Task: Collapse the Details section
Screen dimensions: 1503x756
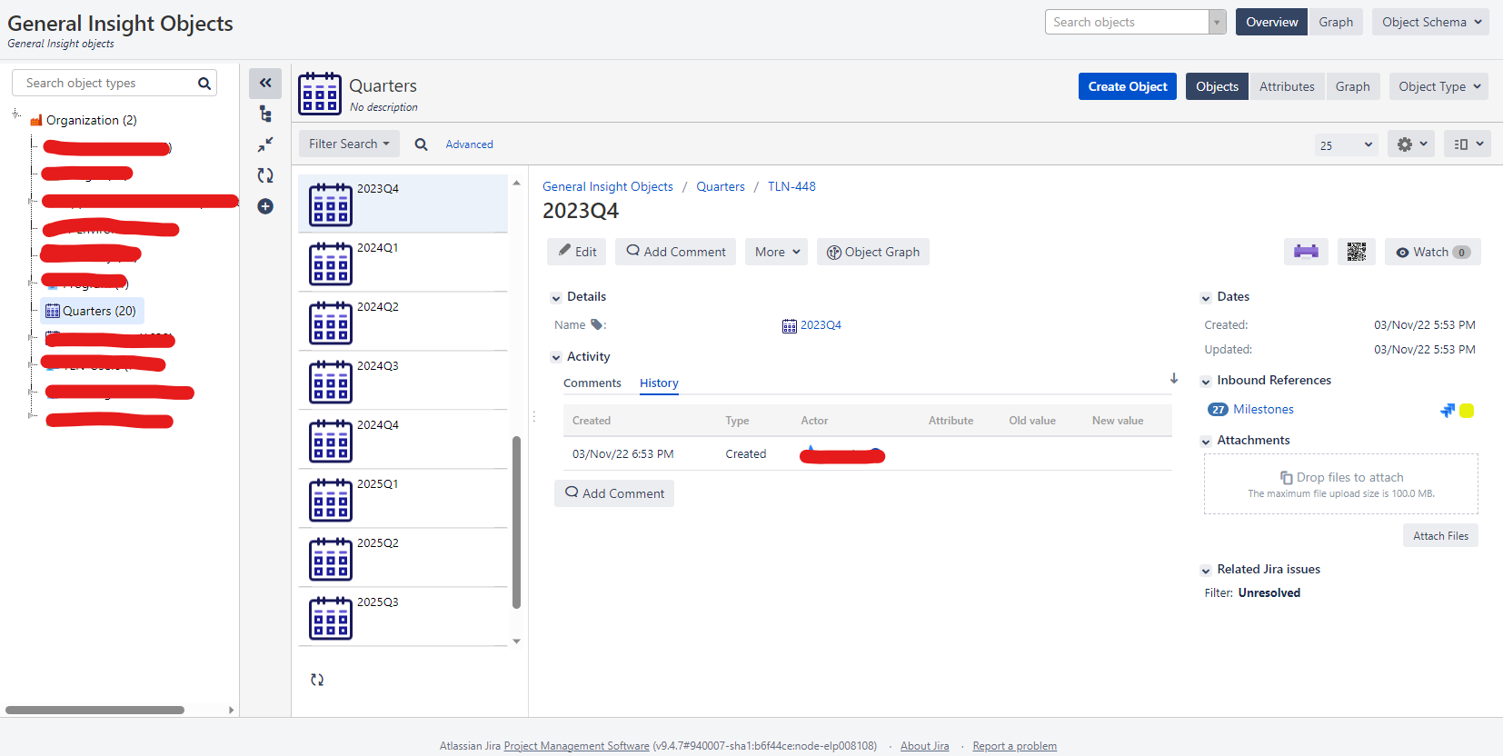Action: coord(556,297)
